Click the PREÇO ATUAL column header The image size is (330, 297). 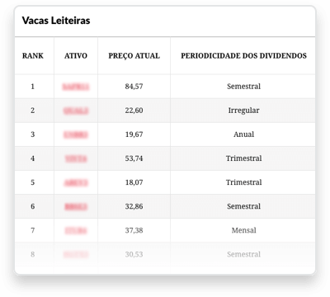tap(134, 56)
